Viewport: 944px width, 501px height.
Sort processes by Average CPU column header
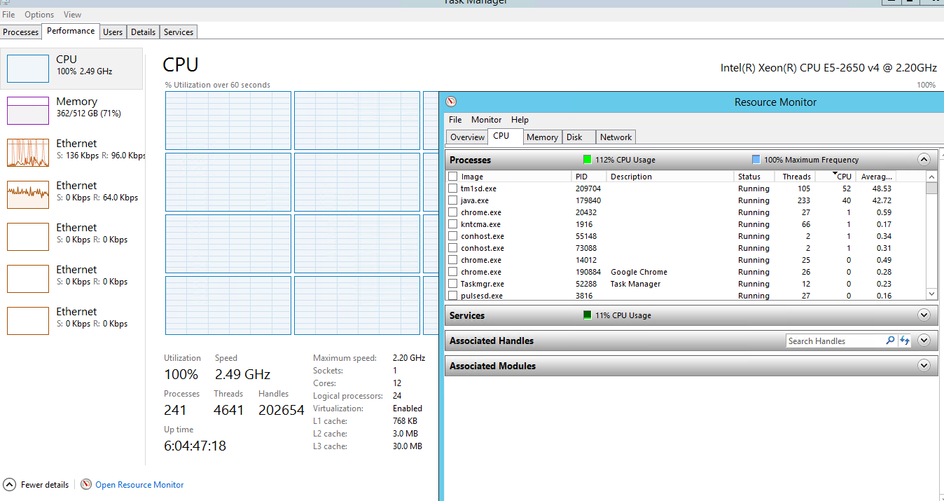(x=875, y=177)
